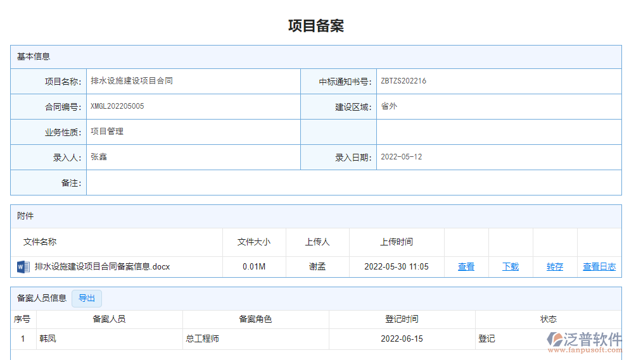Click the 登记时间 column header
Viewport: 629px width, 360px height.
click(402, 320)
